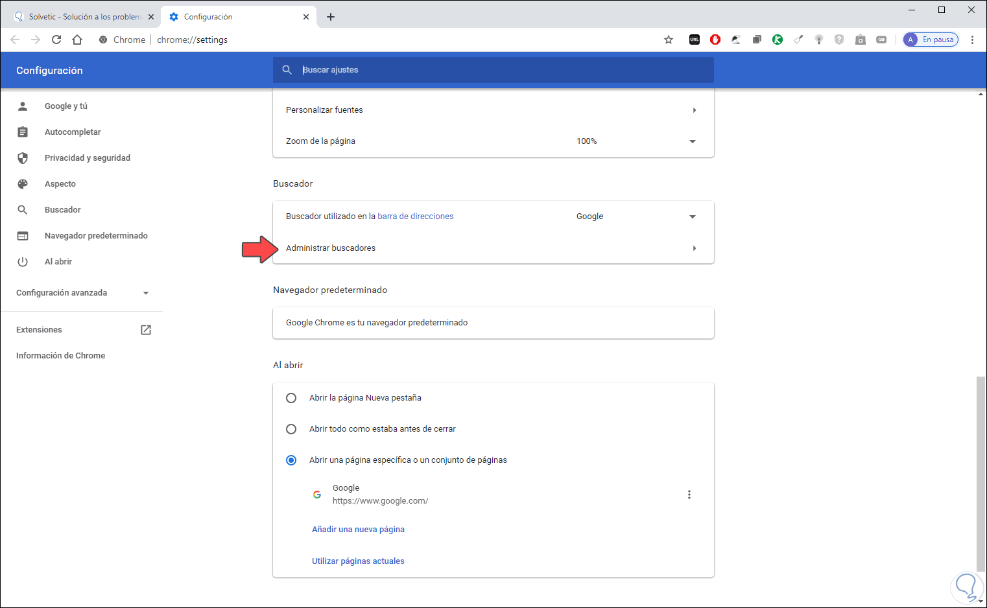987x608 pixels.
Task: Switch to the Solvetic tab
Action: point(84,17)
